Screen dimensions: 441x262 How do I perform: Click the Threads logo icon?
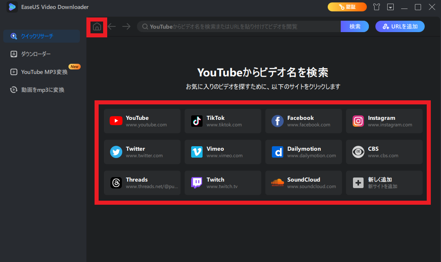116,183
